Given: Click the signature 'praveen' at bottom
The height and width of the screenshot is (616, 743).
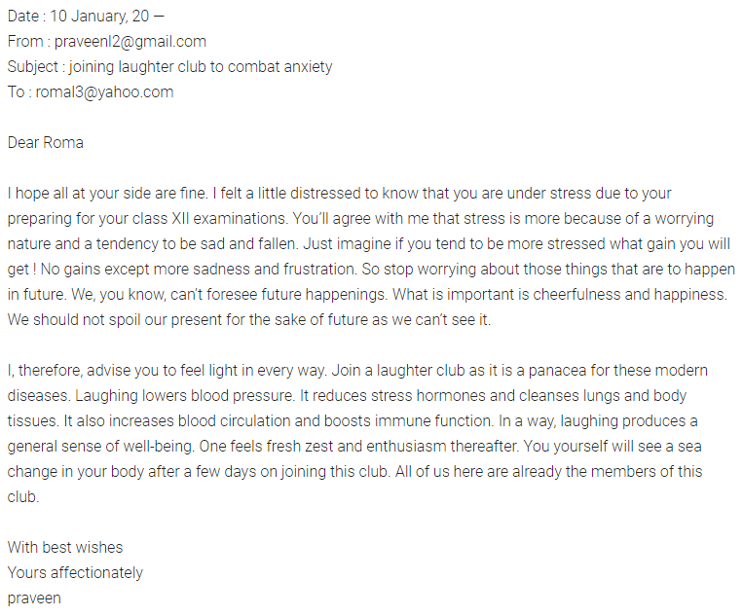Looking at the screenshot, I should tap(34, 598).
